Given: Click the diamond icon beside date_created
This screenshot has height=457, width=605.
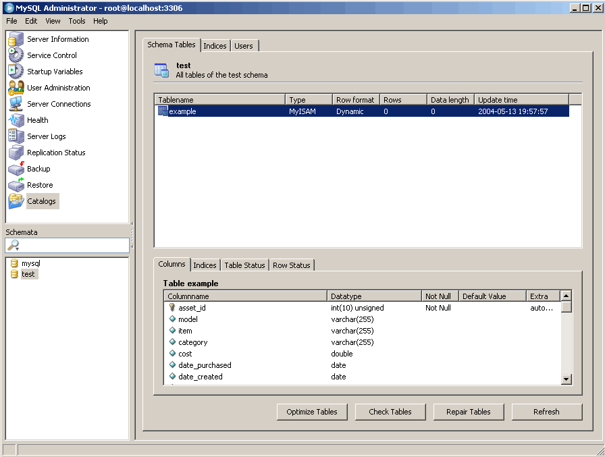Looking at the screenshot, I should [172, 376].
